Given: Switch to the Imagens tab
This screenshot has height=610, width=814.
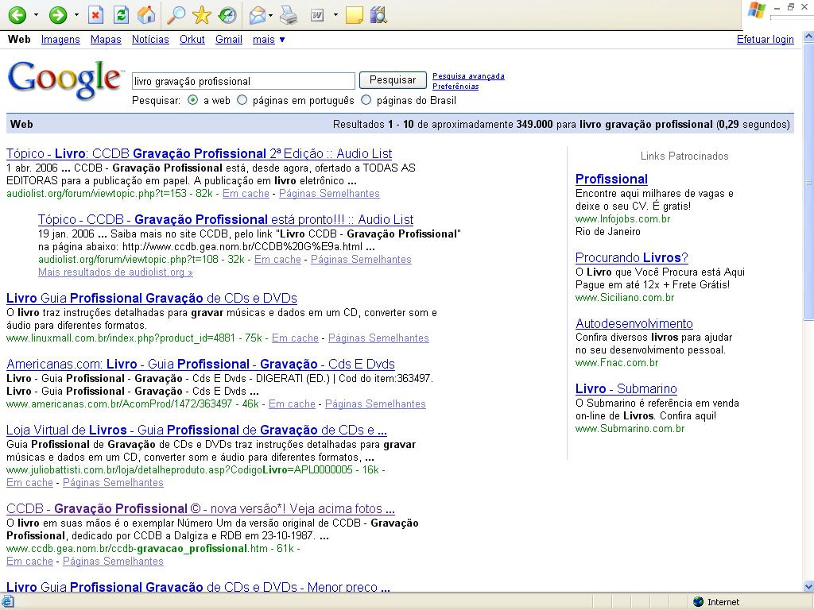Looking at the screenshot, I should (x=60, y=40).
